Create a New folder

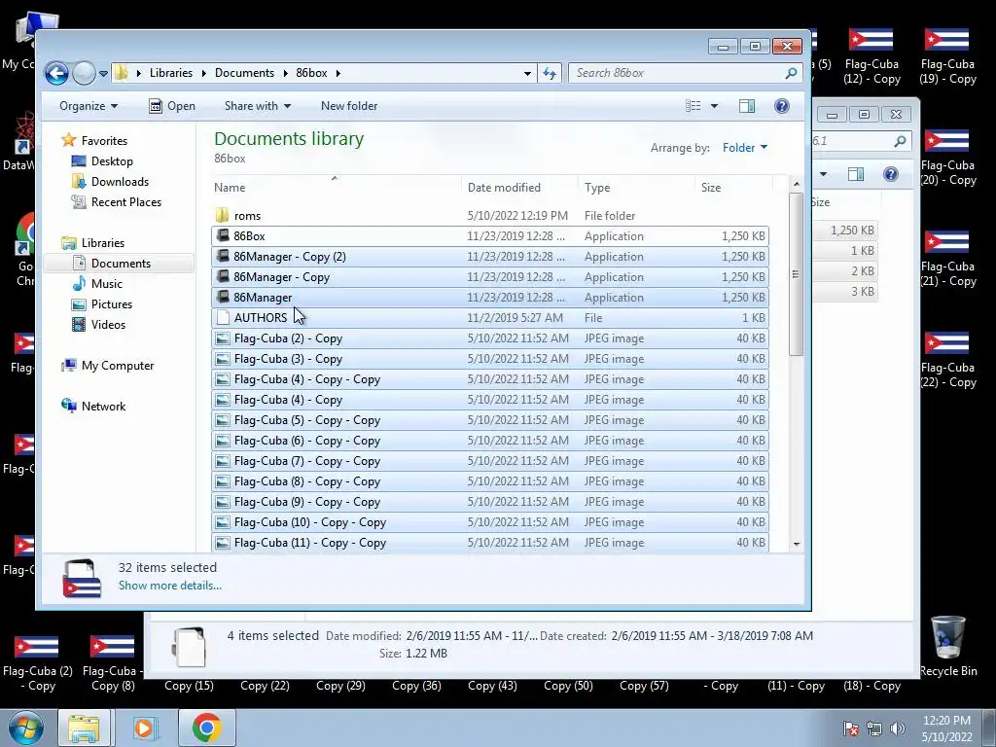(349, 106)
